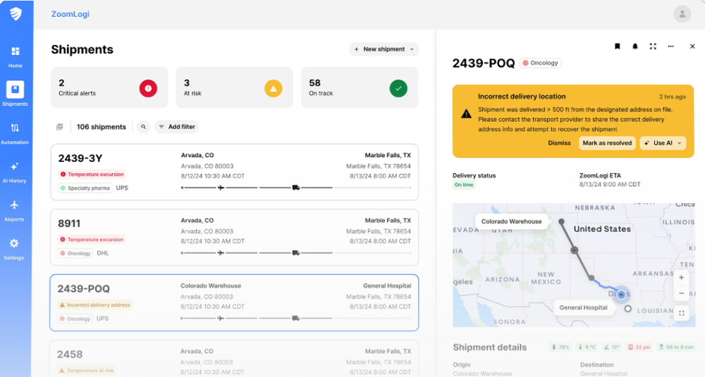Select shipment 2458 card
This screenshot has width=705, height=377.
tap(234, 359)
